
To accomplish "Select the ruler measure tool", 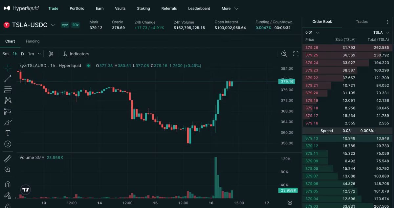I will [x=8, y=159].
